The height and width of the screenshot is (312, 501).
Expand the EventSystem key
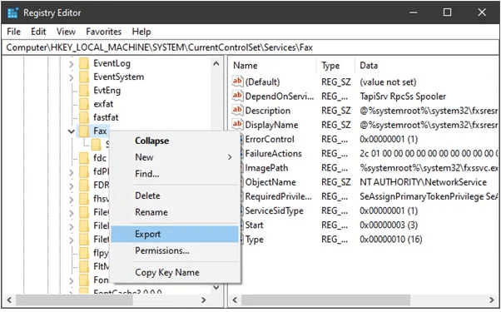(72, 77)
